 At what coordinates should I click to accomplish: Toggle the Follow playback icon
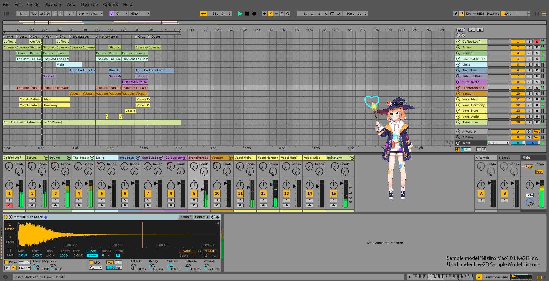(x=203, y=13)
